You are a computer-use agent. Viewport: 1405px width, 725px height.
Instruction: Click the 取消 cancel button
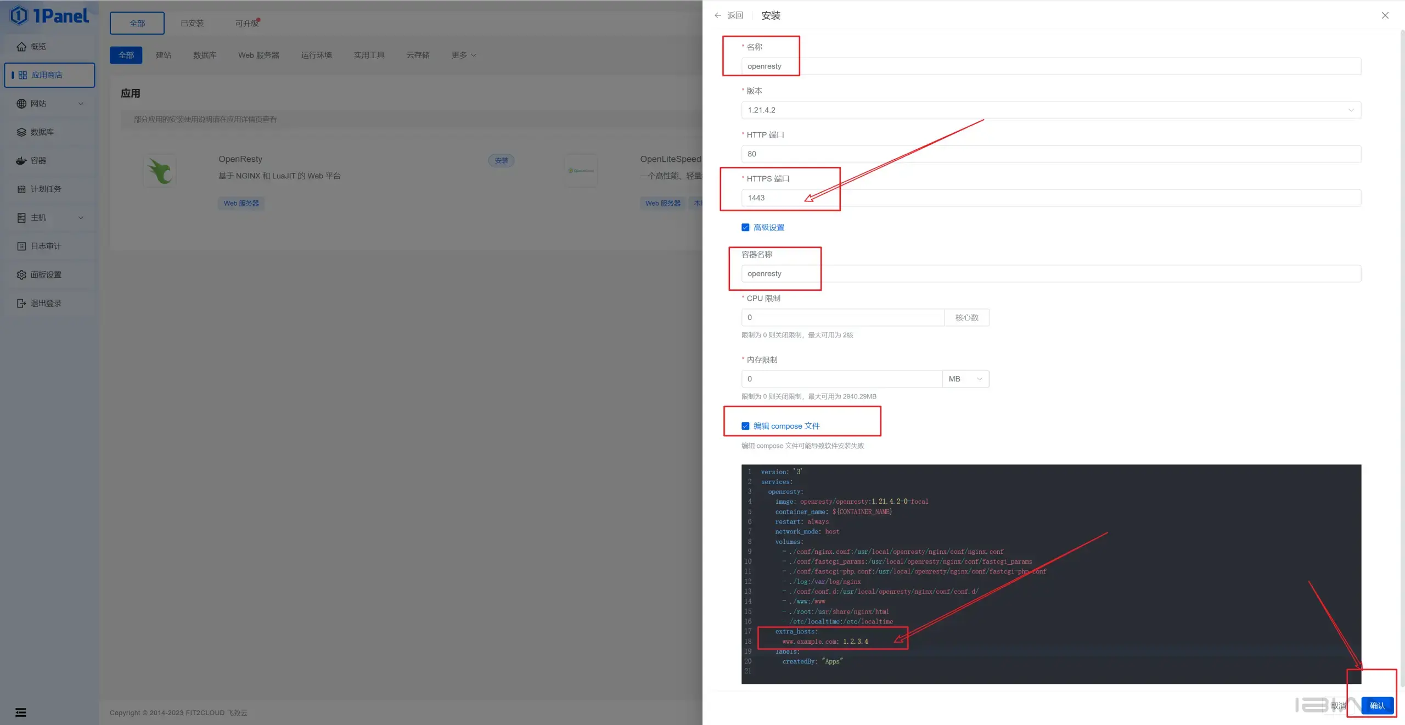pyautogui.click(x=1338, y=706)
